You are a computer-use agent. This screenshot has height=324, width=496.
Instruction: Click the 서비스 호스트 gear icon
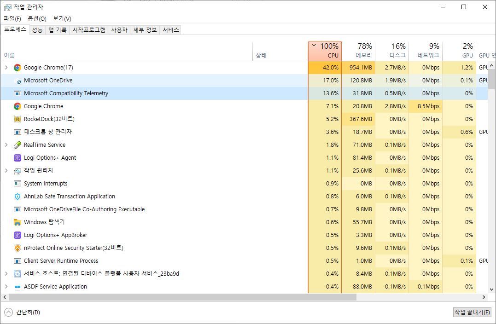point(18,274)
